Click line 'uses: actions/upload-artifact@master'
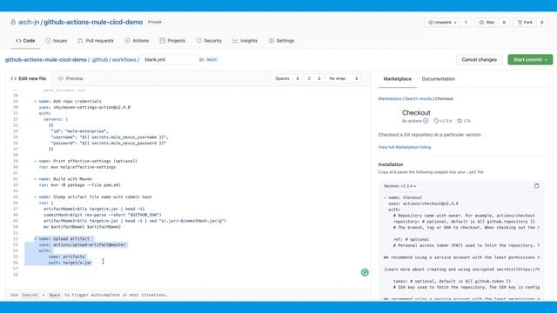The height and width of the screenshot is (313, 557). click(82, 245)
